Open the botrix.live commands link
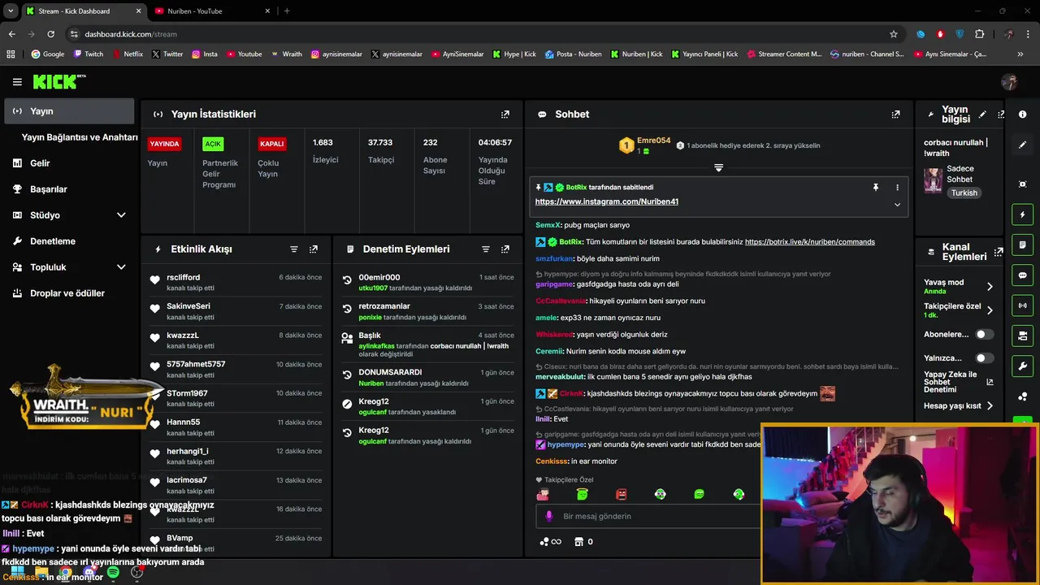 pos(809,242)
